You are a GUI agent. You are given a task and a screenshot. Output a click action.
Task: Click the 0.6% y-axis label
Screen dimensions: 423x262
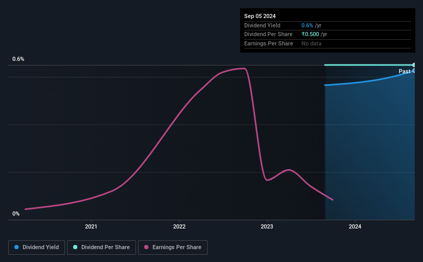click(x=19, y=59)
